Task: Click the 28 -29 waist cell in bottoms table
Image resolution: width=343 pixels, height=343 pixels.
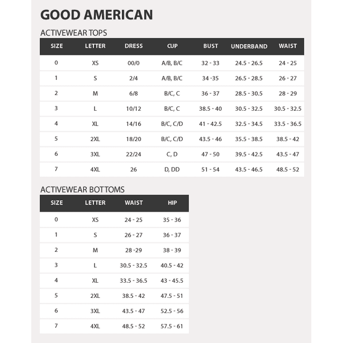Action: [x=134, y=250]
